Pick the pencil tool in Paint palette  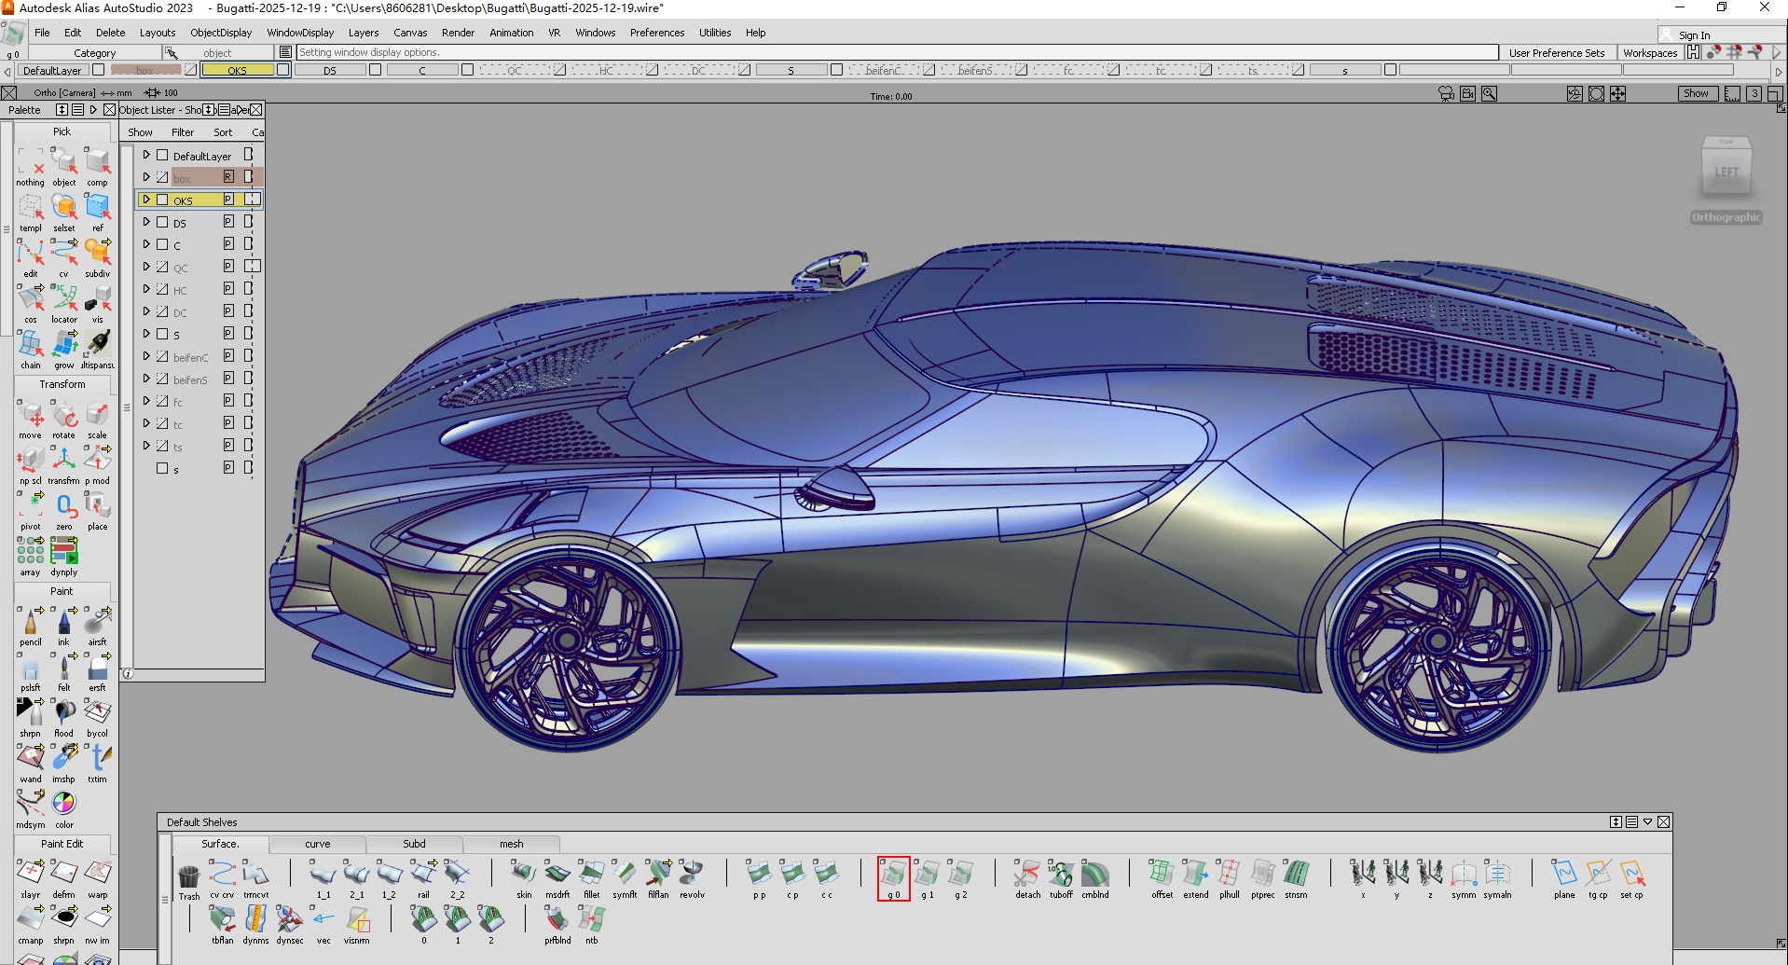tap(31, 623)
